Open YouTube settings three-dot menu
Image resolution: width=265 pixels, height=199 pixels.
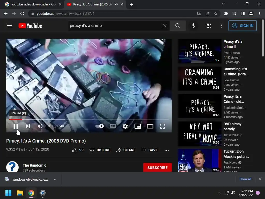[221, 26]
